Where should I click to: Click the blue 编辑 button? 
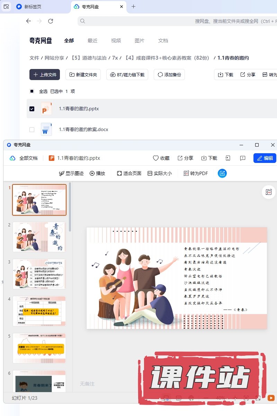coord(265,158)
